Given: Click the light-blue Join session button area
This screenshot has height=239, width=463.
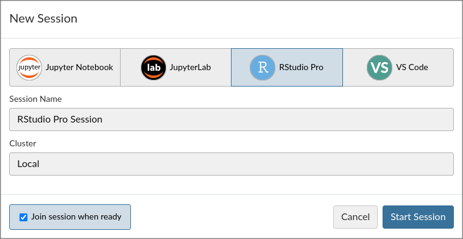Looking at the screenshot, I should (70, 217).
